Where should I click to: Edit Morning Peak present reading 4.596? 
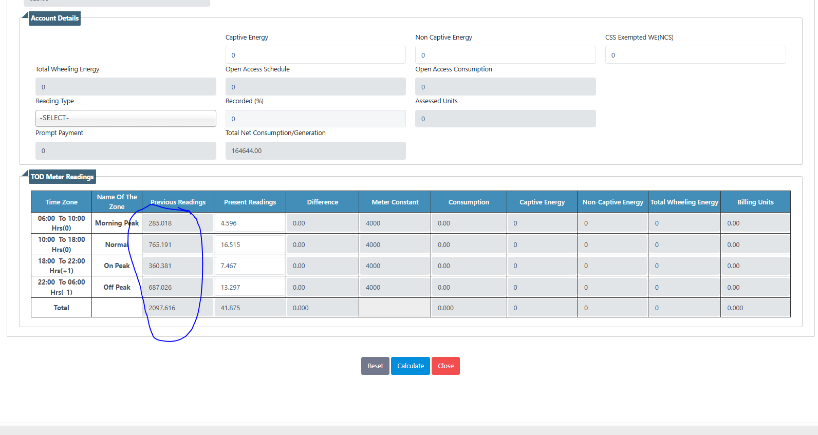pyautogui.click(x=250, y=223)
